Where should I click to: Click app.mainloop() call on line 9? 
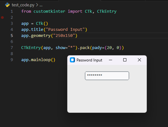click(38, 60)
